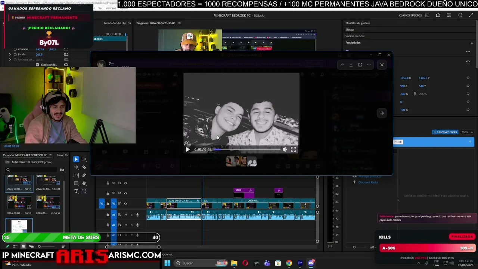Select the Selection arrow tool in Premiere

76,159
